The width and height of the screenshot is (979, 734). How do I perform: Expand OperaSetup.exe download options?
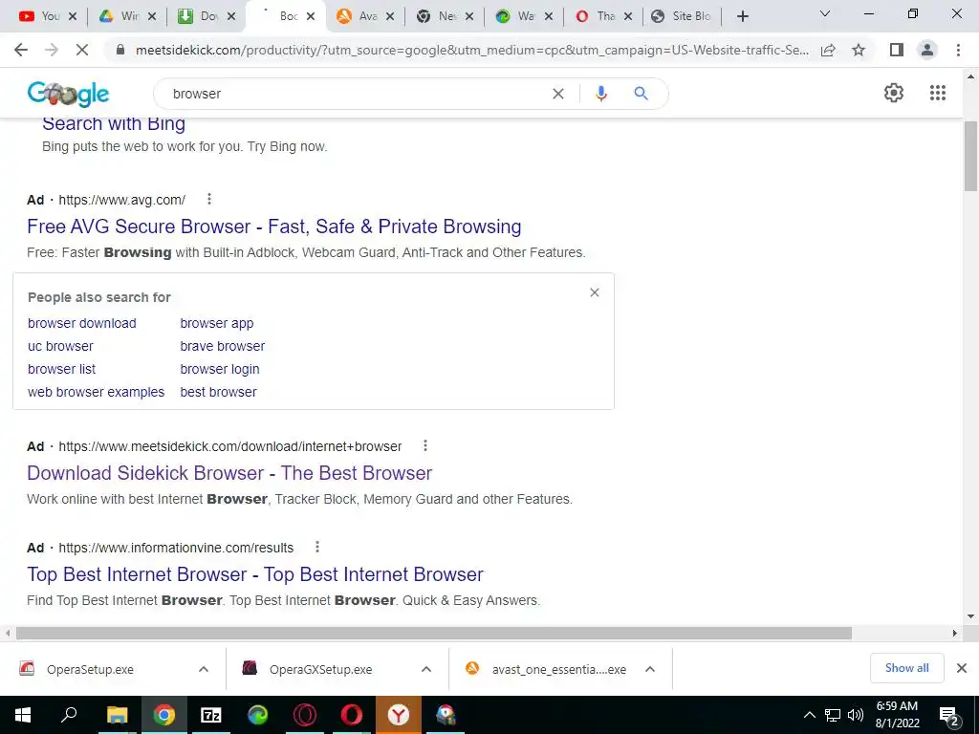coord(204,669)
